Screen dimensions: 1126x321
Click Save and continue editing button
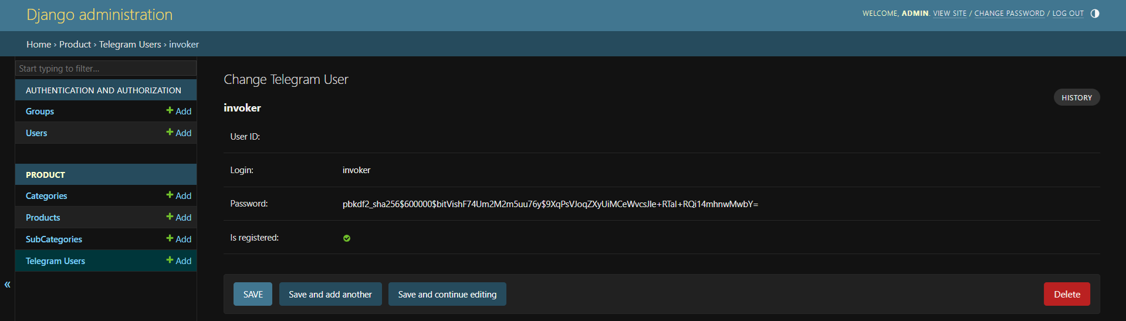[x=447, y=294]
